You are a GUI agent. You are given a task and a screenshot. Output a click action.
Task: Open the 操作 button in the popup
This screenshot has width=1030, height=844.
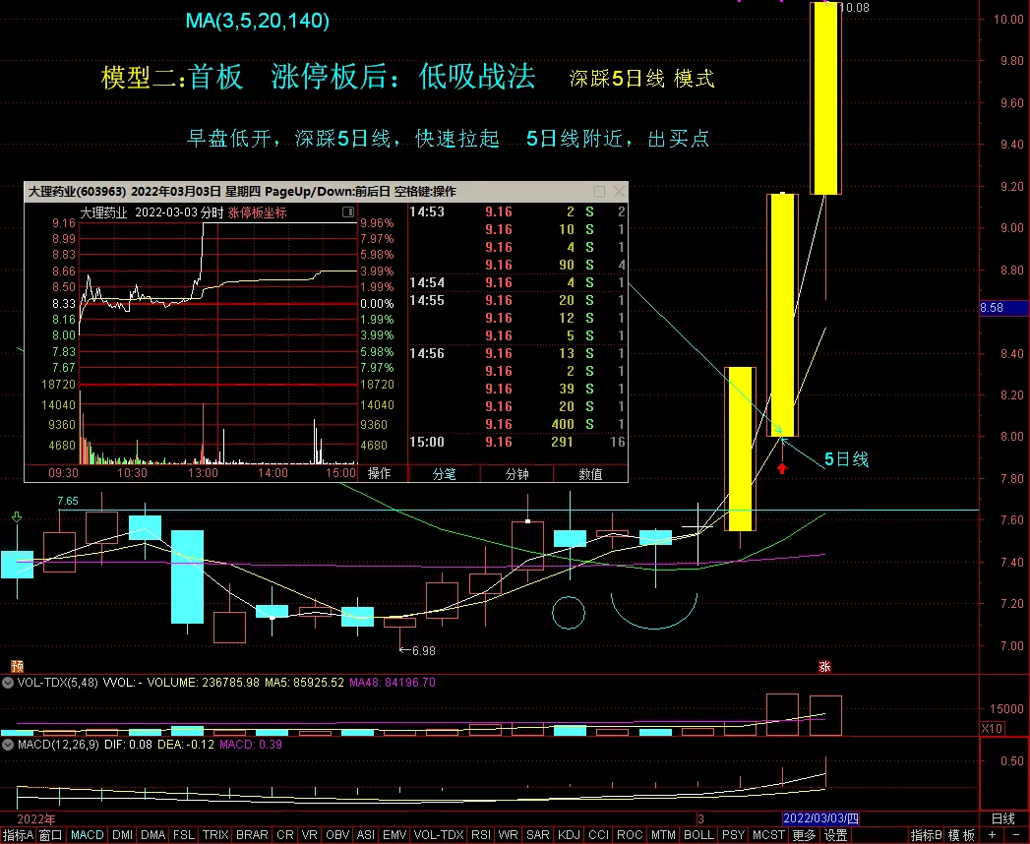(379, 473)
